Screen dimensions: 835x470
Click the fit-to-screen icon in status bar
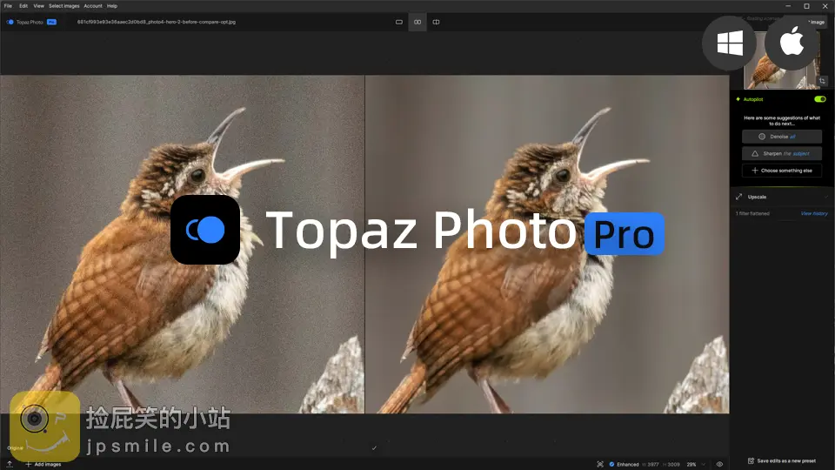click(x=600, y=464)
